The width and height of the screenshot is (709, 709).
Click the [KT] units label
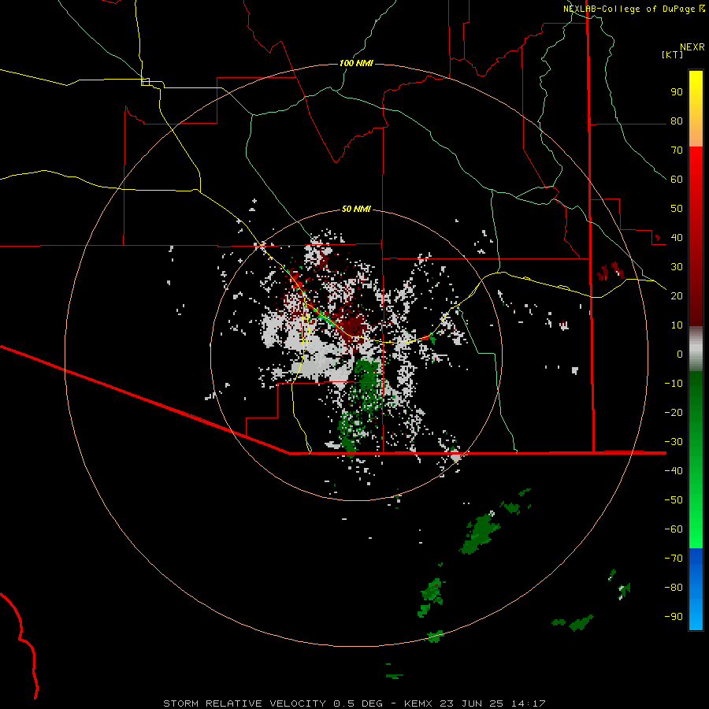(672, 54)
